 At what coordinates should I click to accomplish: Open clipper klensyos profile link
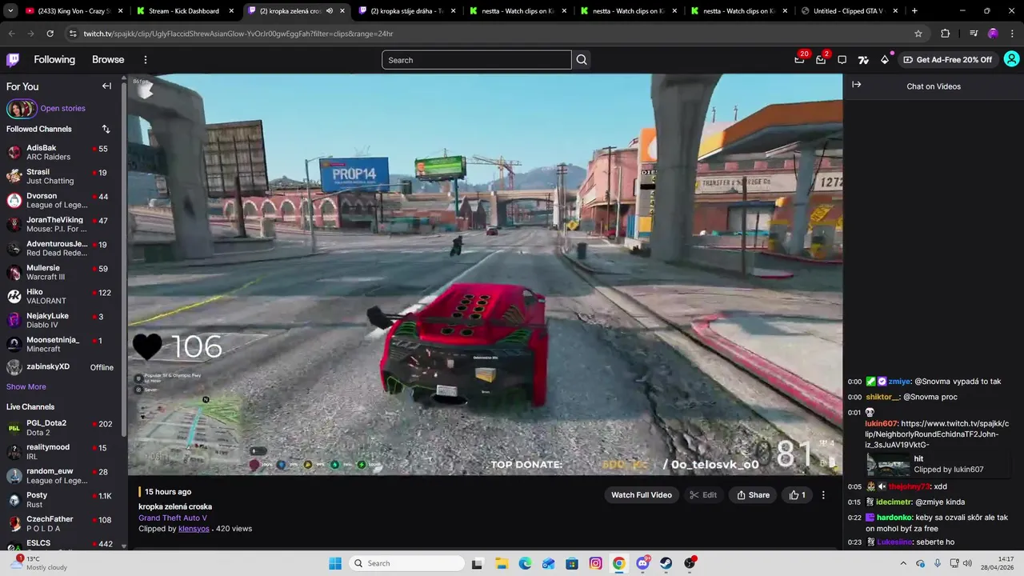[194, 529]
